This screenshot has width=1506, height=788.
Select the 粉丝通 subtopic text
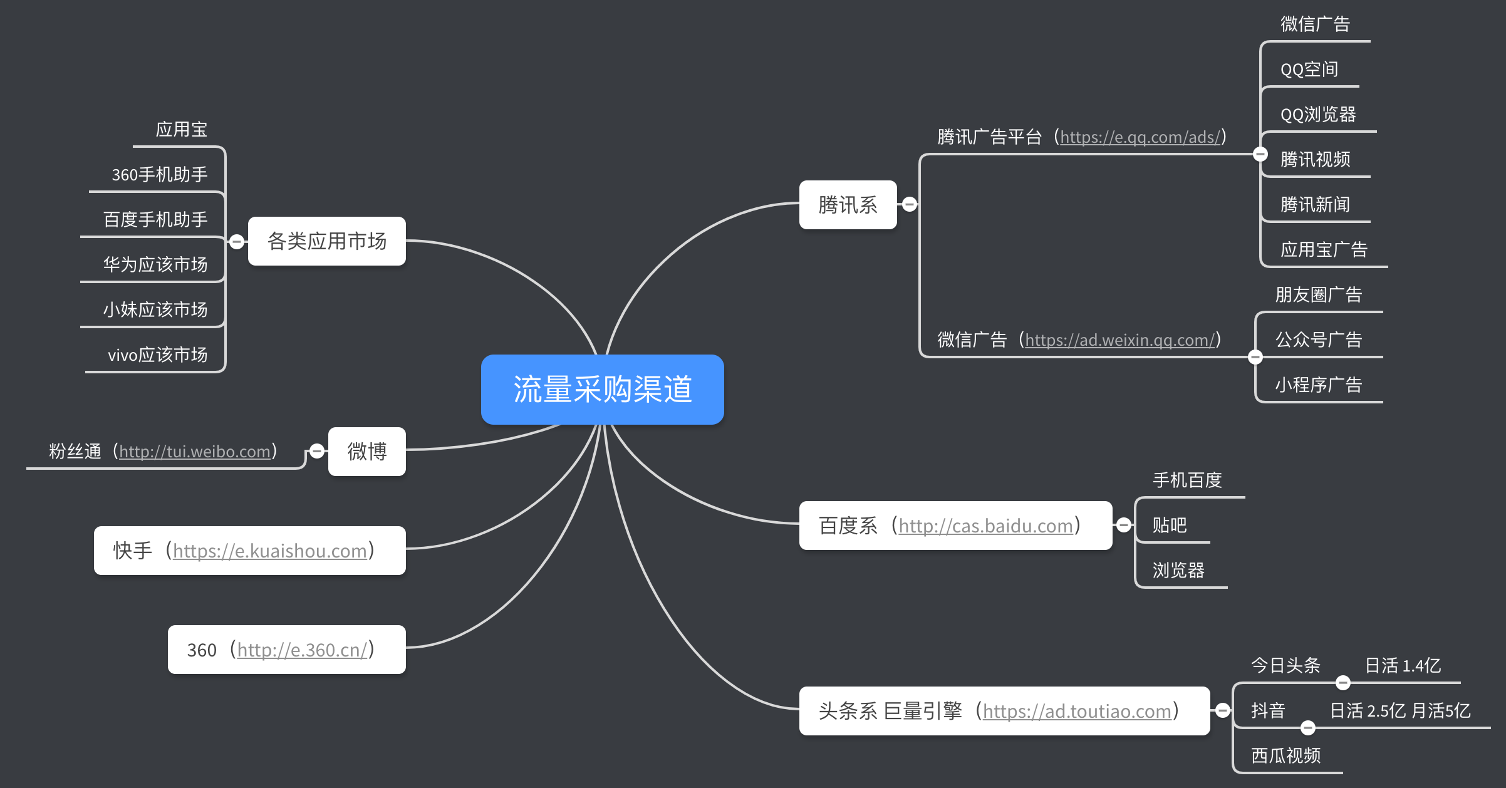point(75,452)
